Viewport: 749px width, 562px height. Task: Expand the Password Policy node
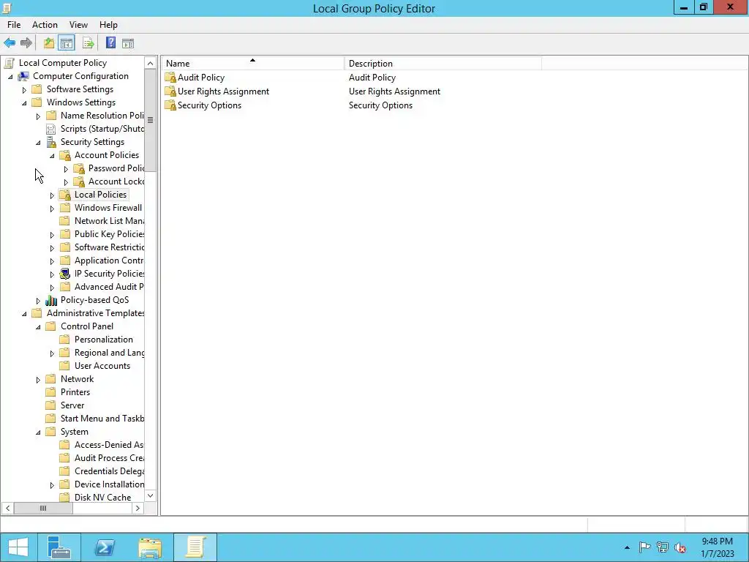click(66, 169)
